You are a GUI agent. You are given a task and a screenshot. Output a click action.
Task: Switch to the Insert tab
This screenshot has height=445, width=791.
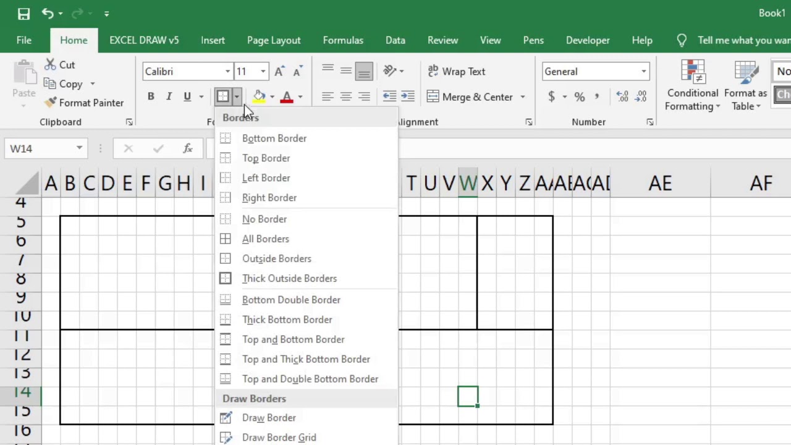(213, 40)
